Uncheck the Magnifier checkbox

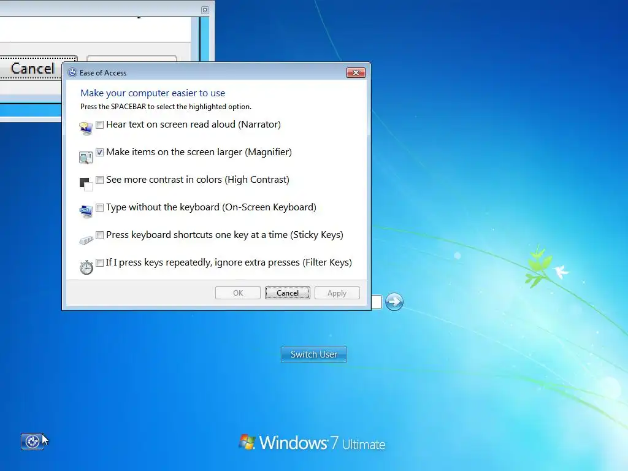[100, 152]
